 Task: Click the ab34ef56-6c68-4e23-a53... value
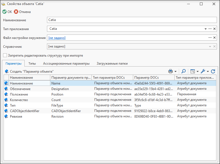(153, 94)
